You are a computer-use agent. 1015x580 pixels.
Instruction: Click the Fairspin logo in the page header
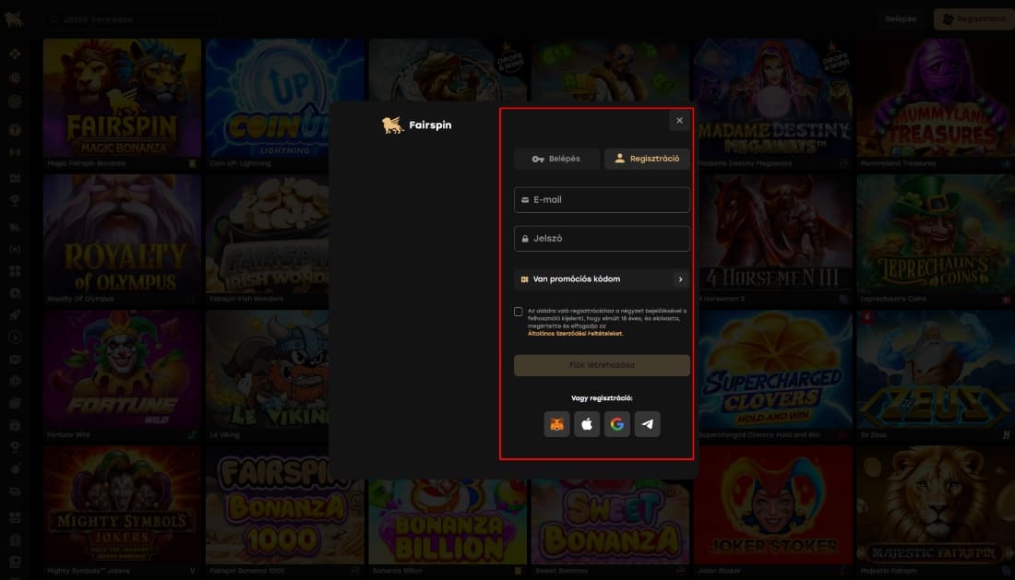[x=14, y=18]
